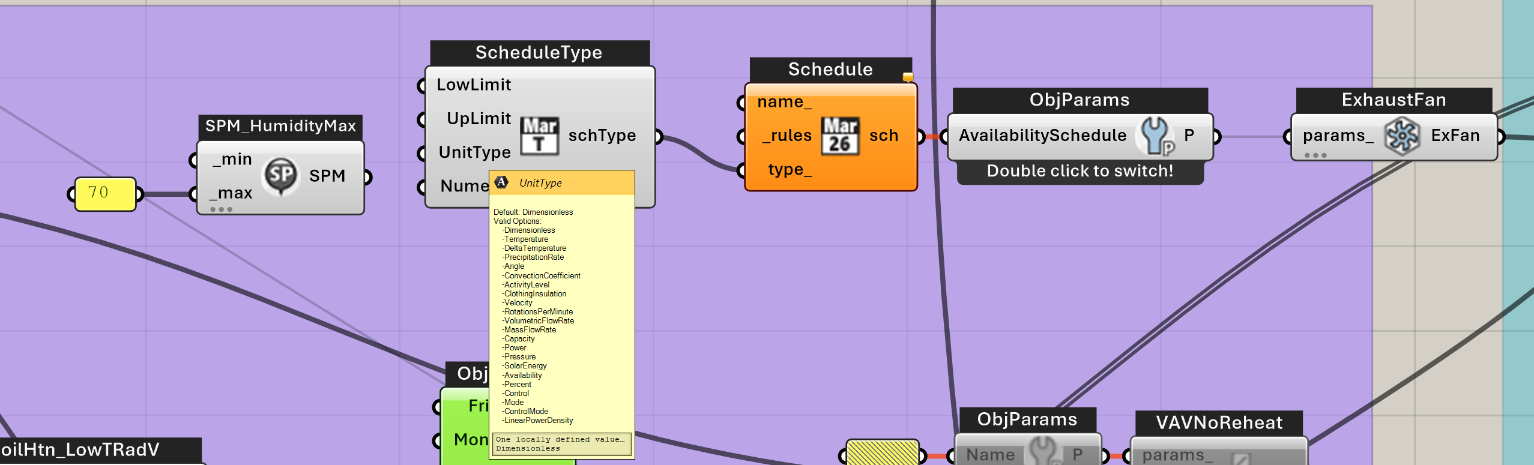Click the name_ input on Schedule component
Viewport: 1534px width, 465px height.
click(x=784, y=102)
